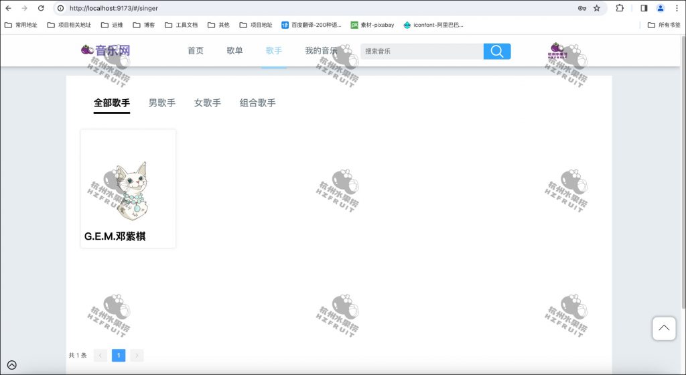The width and height of the screenshot is (686, 375).
Task: Open the 所有书签 folder
Action: pyautogui.click(x=664, y=25)
